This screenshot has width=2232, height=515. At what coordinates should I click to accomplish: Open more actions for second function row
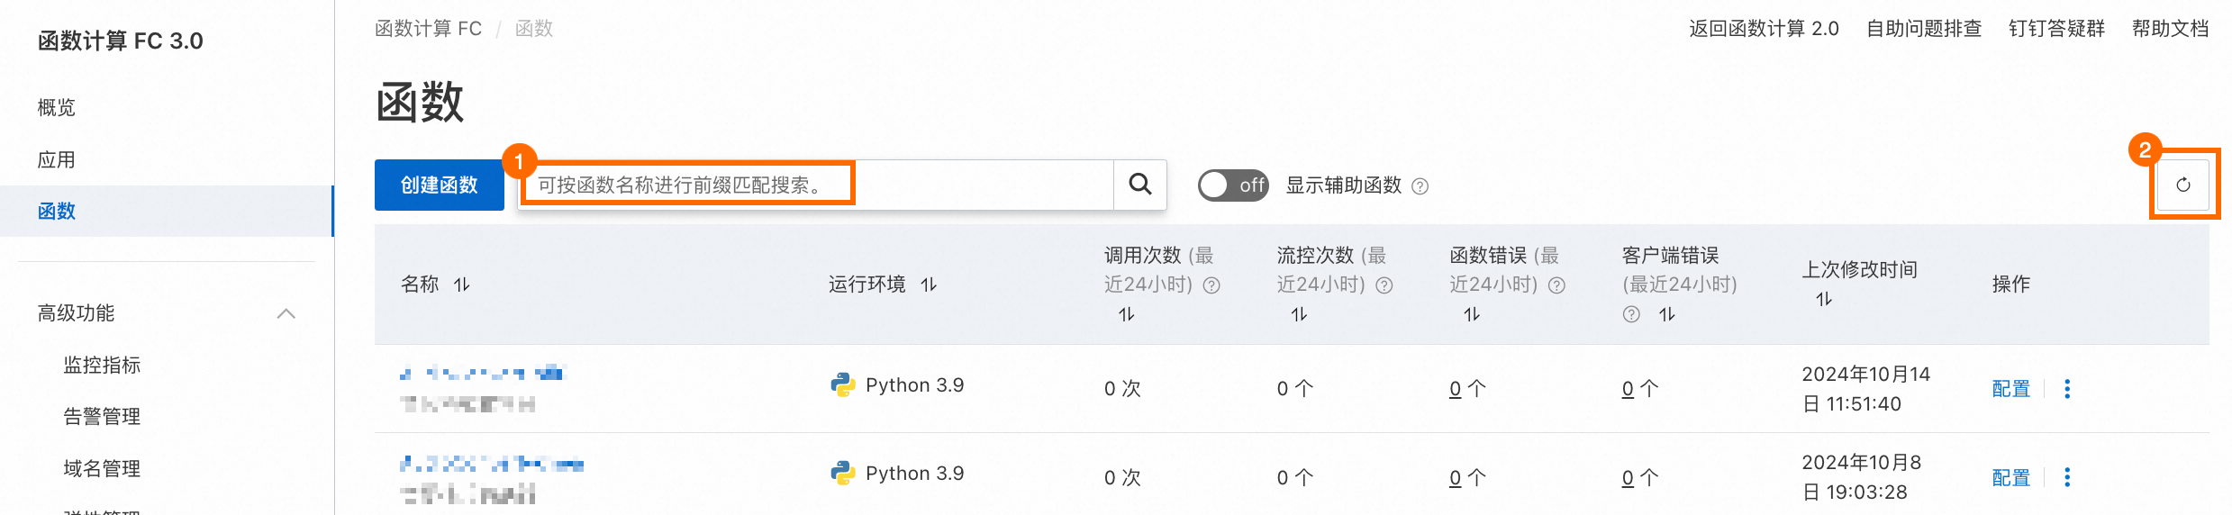2067,477
